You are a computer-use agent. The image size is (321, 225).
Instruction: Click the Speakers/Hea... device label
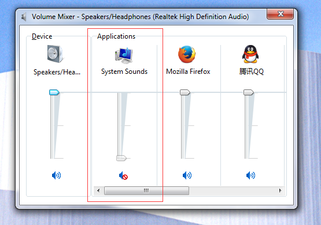coord(57,72)
